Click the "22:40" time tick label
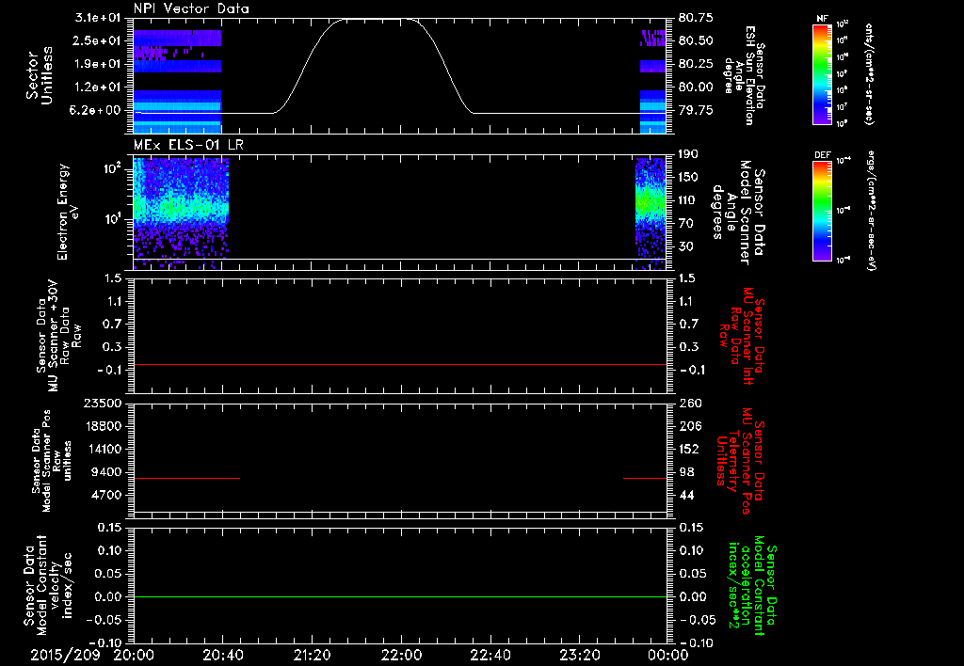The height and width of the screenshot is (666, 964). point(490,656)
